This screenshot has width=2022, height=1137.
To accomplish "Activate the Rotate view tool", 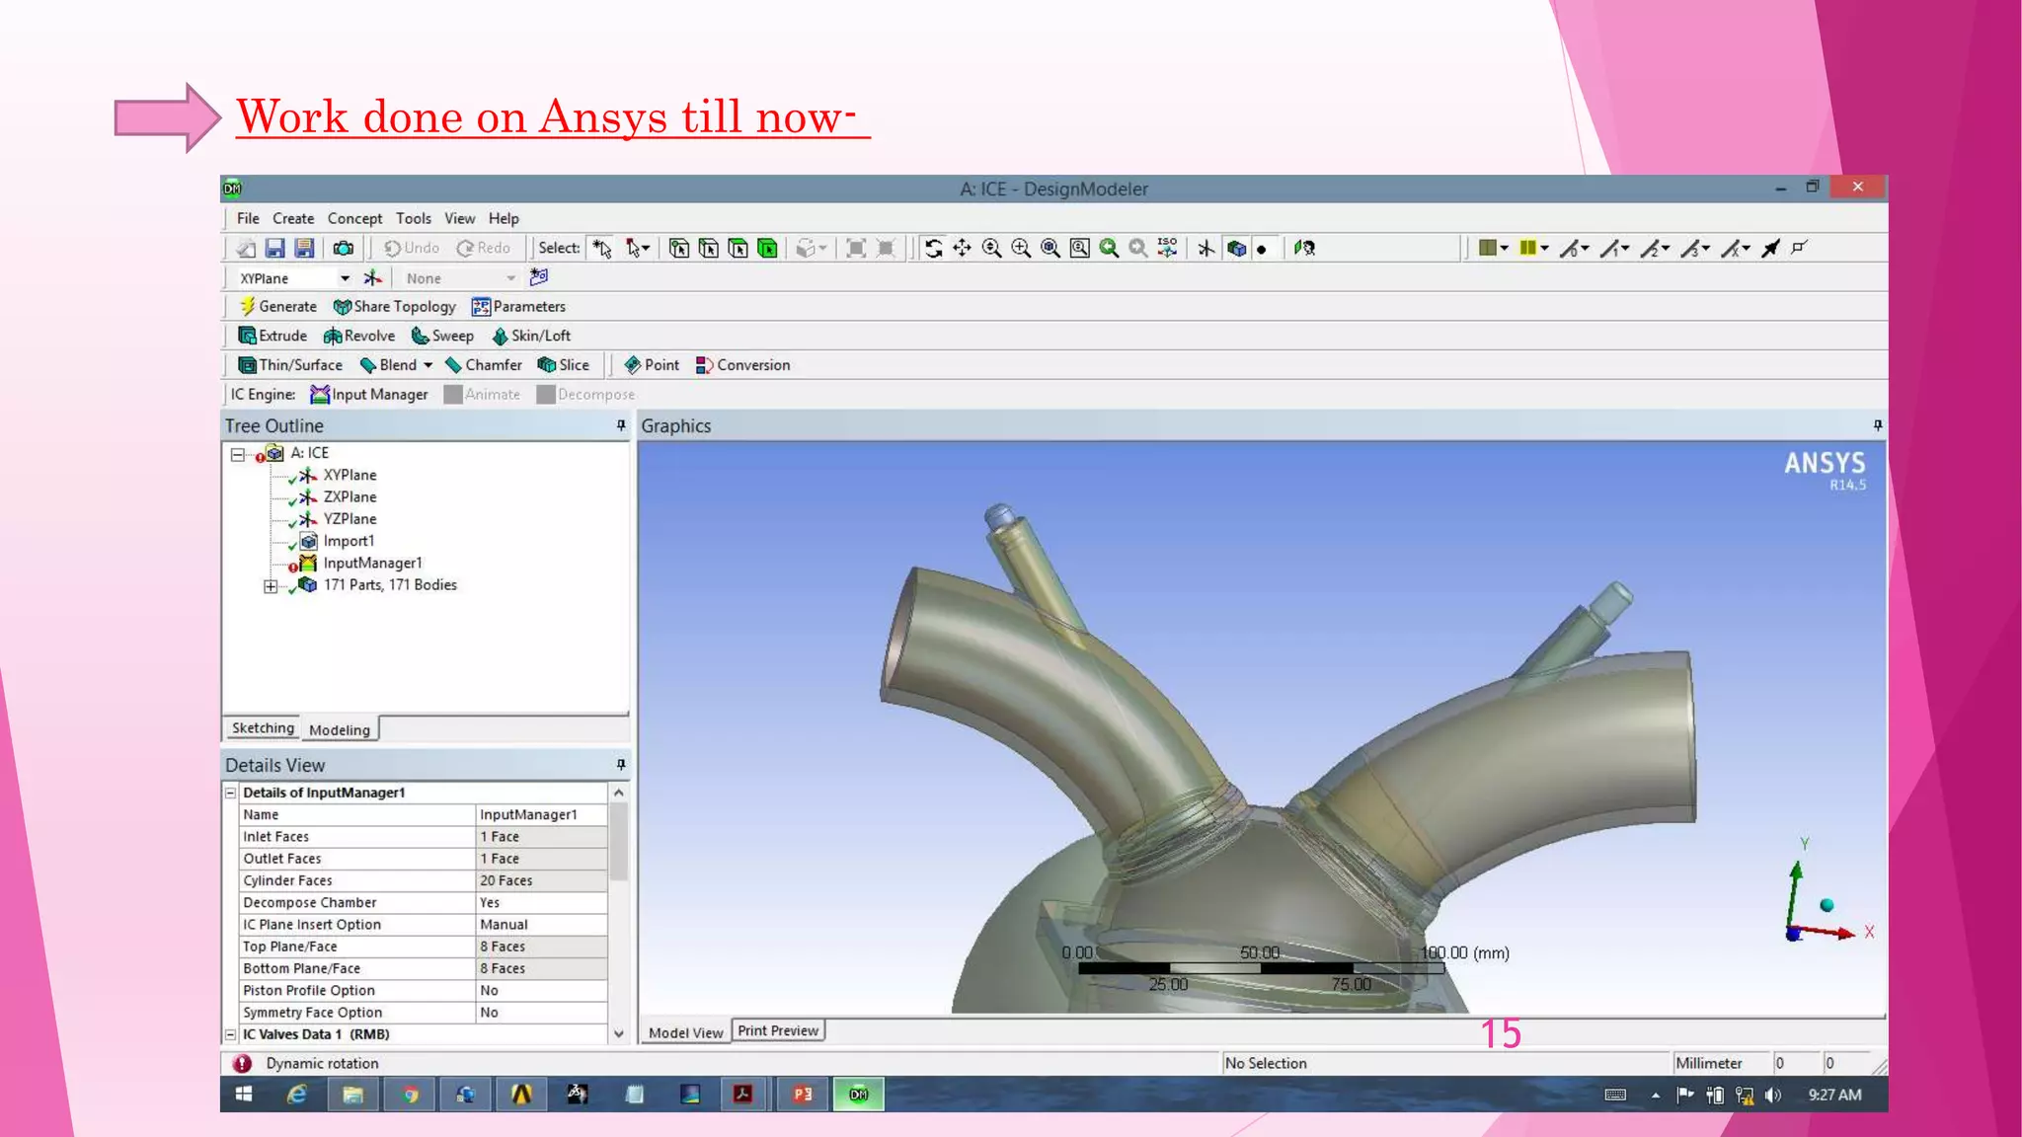I will point(934,249).
